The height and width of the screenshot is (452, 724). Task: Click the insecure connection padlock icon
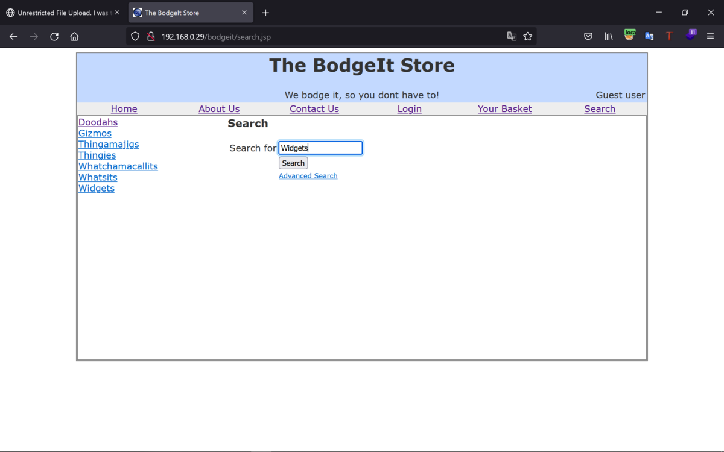click(151, 37)
